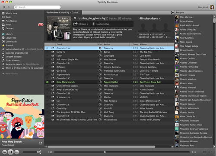The width and height of the screenshot is (216, 156).
Task: Get the Givenchy 1 A track
Action: (x=100, y=48)
